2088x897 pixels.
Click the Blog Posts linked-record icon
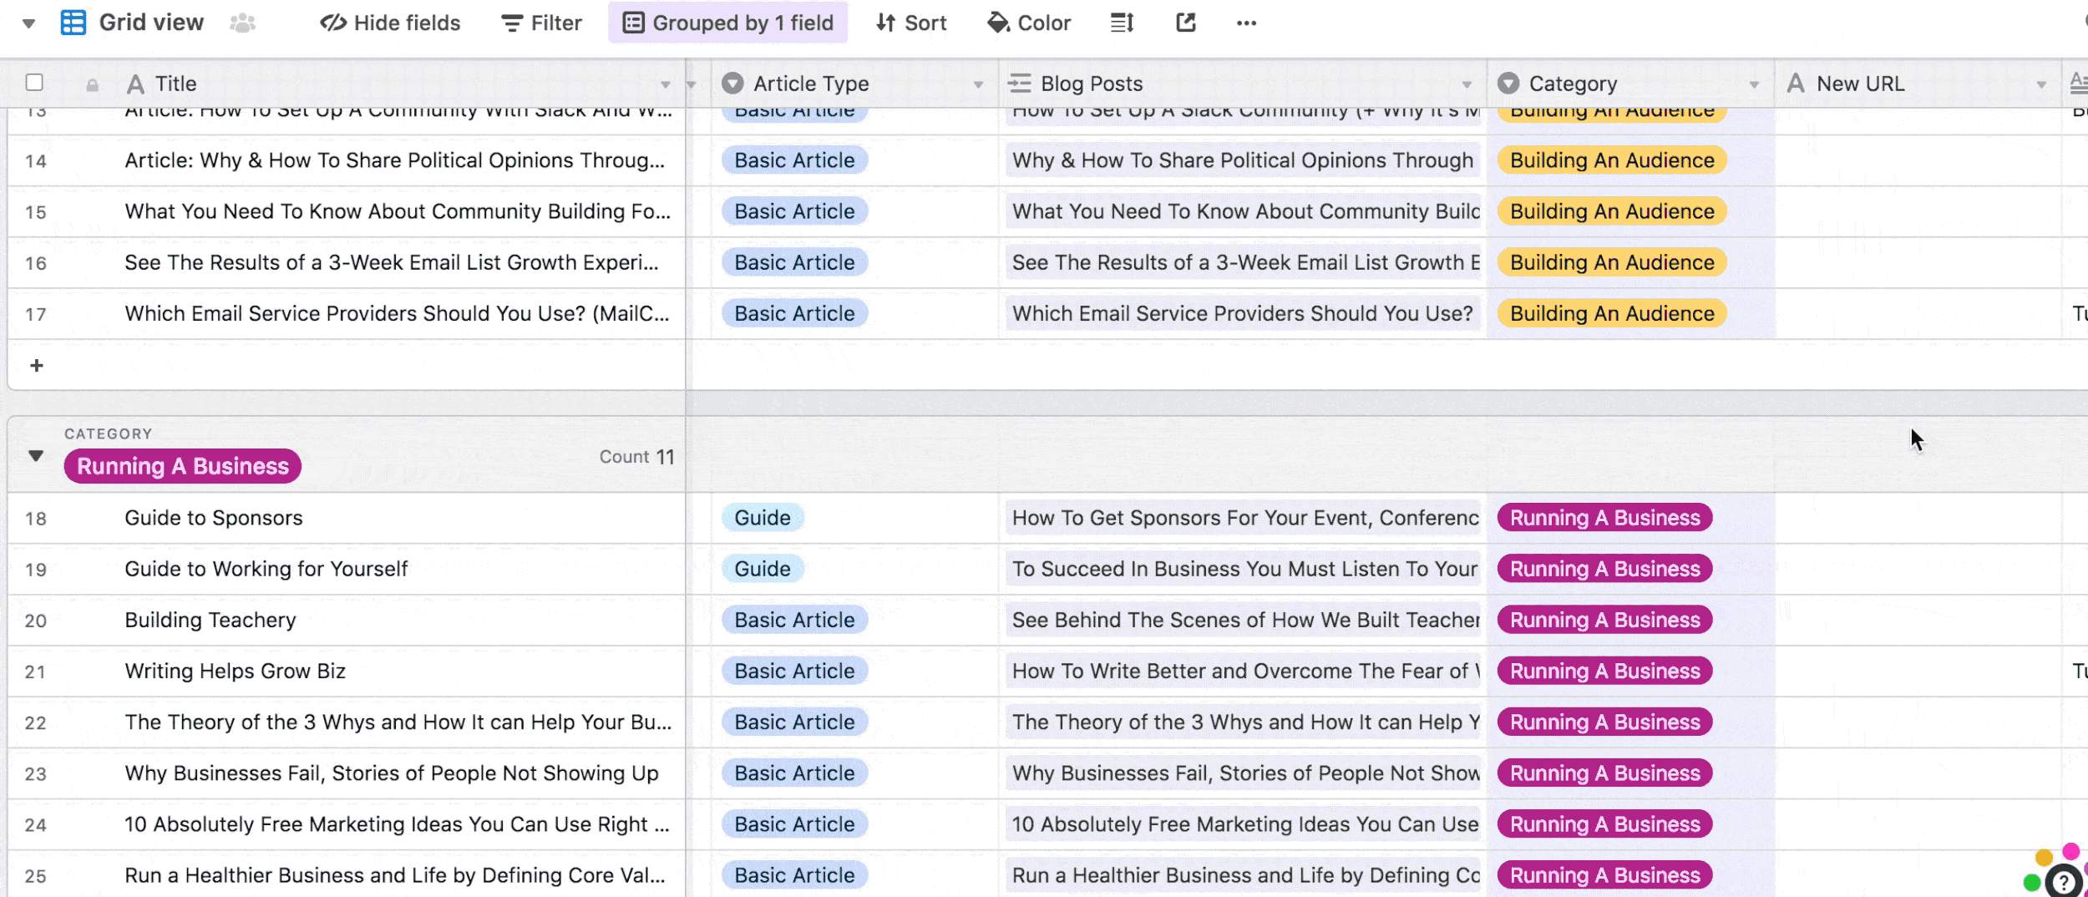point(1019,83)
